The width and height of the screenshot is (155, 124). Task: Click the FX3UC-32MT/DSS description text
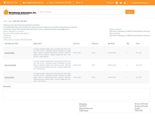(x=52, y=65)
